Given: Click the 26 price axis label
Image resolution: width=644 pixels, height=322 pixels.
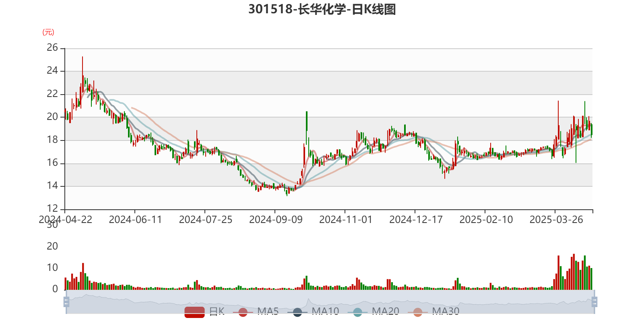Looking at the screenshot, I should click(52, 47).
